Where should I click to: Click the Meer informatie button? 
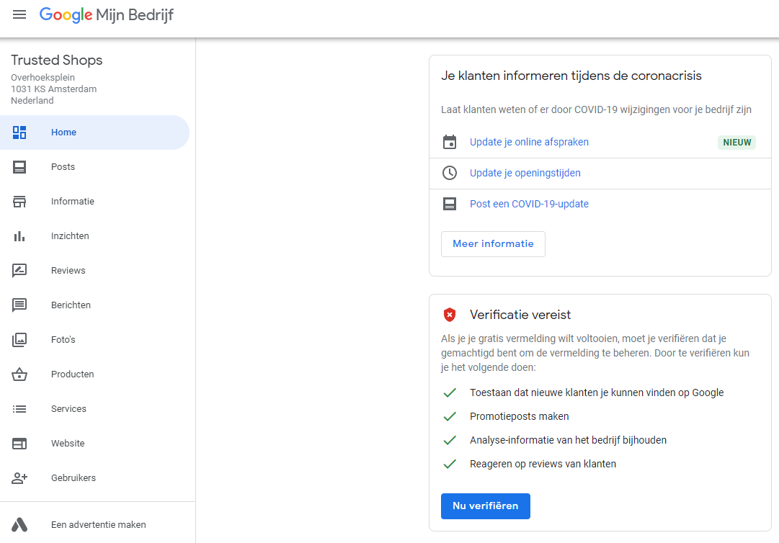pos(493,244)
